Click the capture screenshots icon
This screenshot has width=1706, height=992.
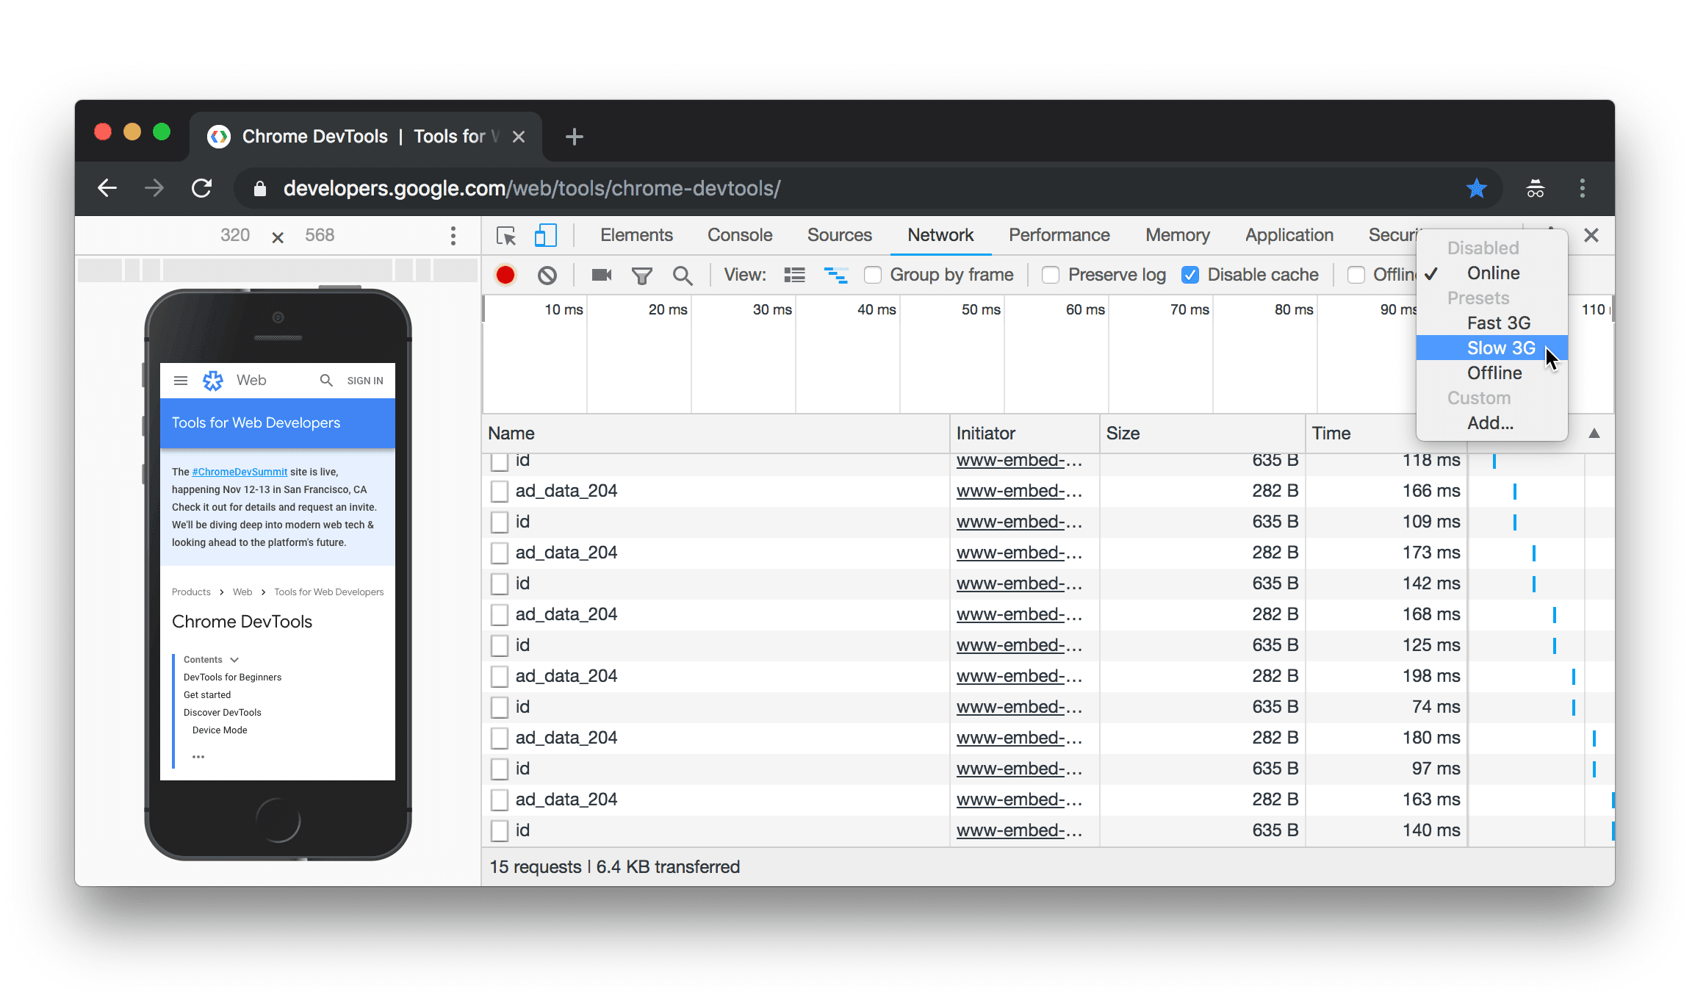pos(601,274)
